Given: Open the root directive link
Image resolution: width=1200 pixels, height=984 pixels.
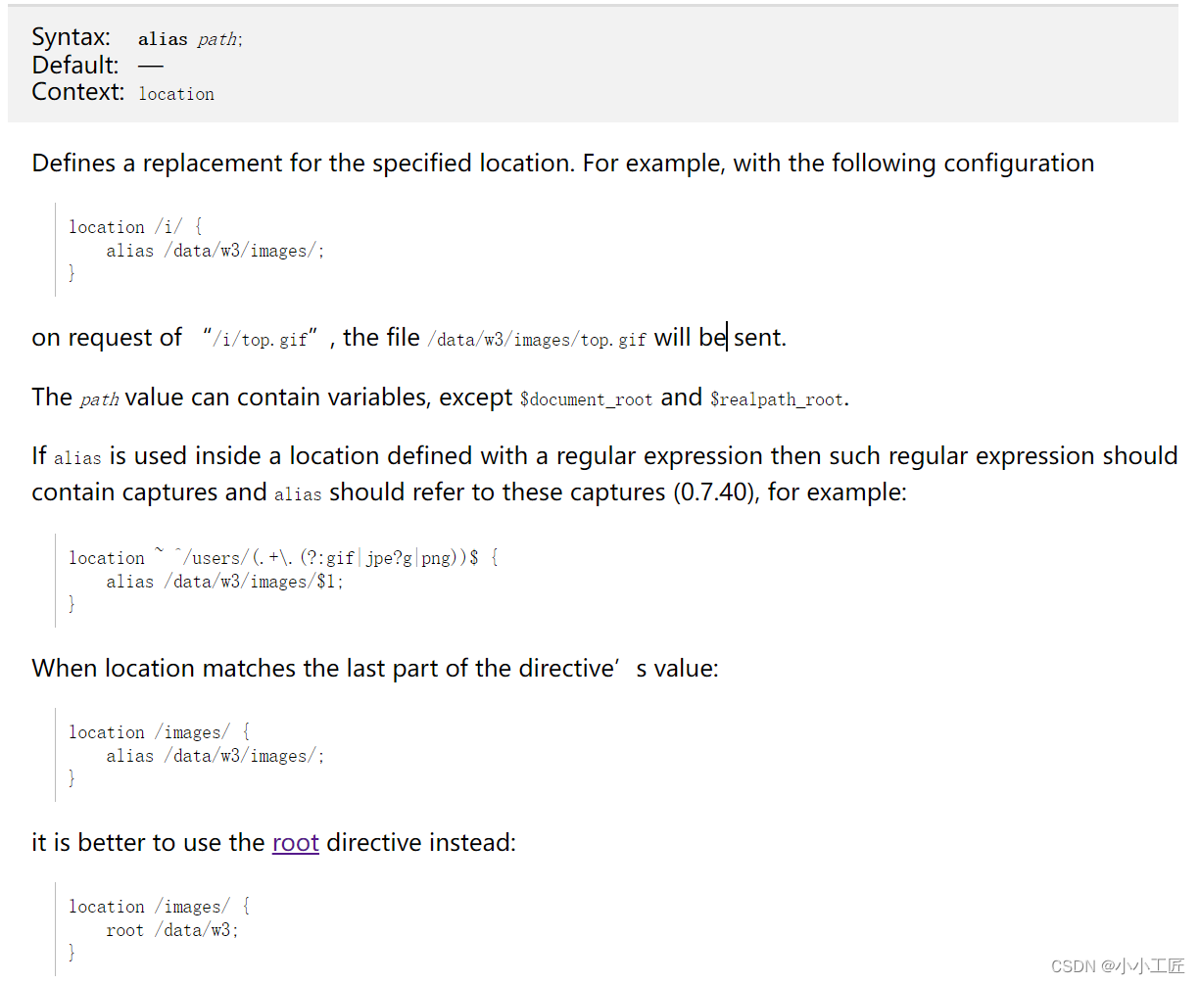Looking at the screenshot, I should 296,843.
